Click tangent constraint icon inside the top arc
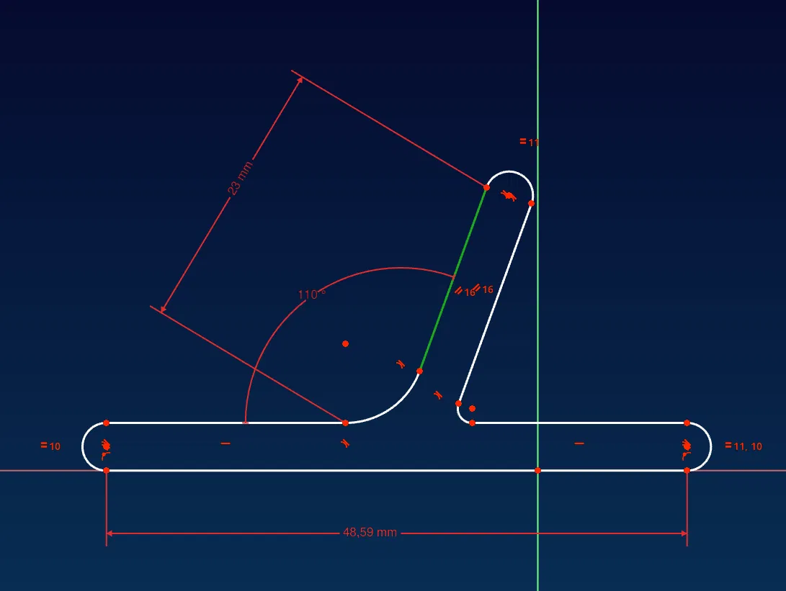Image resolution: width=786 pixels, height=591 pixels. (509, 195)
